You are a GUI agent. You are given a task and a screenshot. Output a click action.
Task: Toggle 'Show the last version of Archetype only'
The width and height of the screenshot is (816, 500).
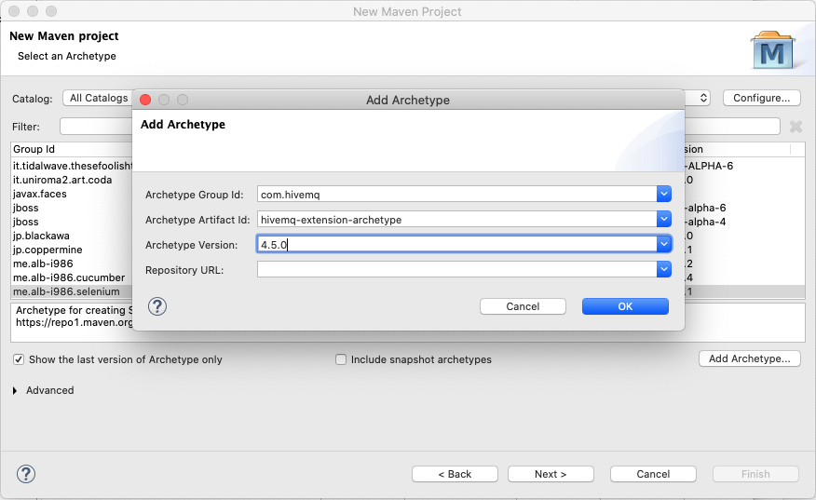coord(19,359)
